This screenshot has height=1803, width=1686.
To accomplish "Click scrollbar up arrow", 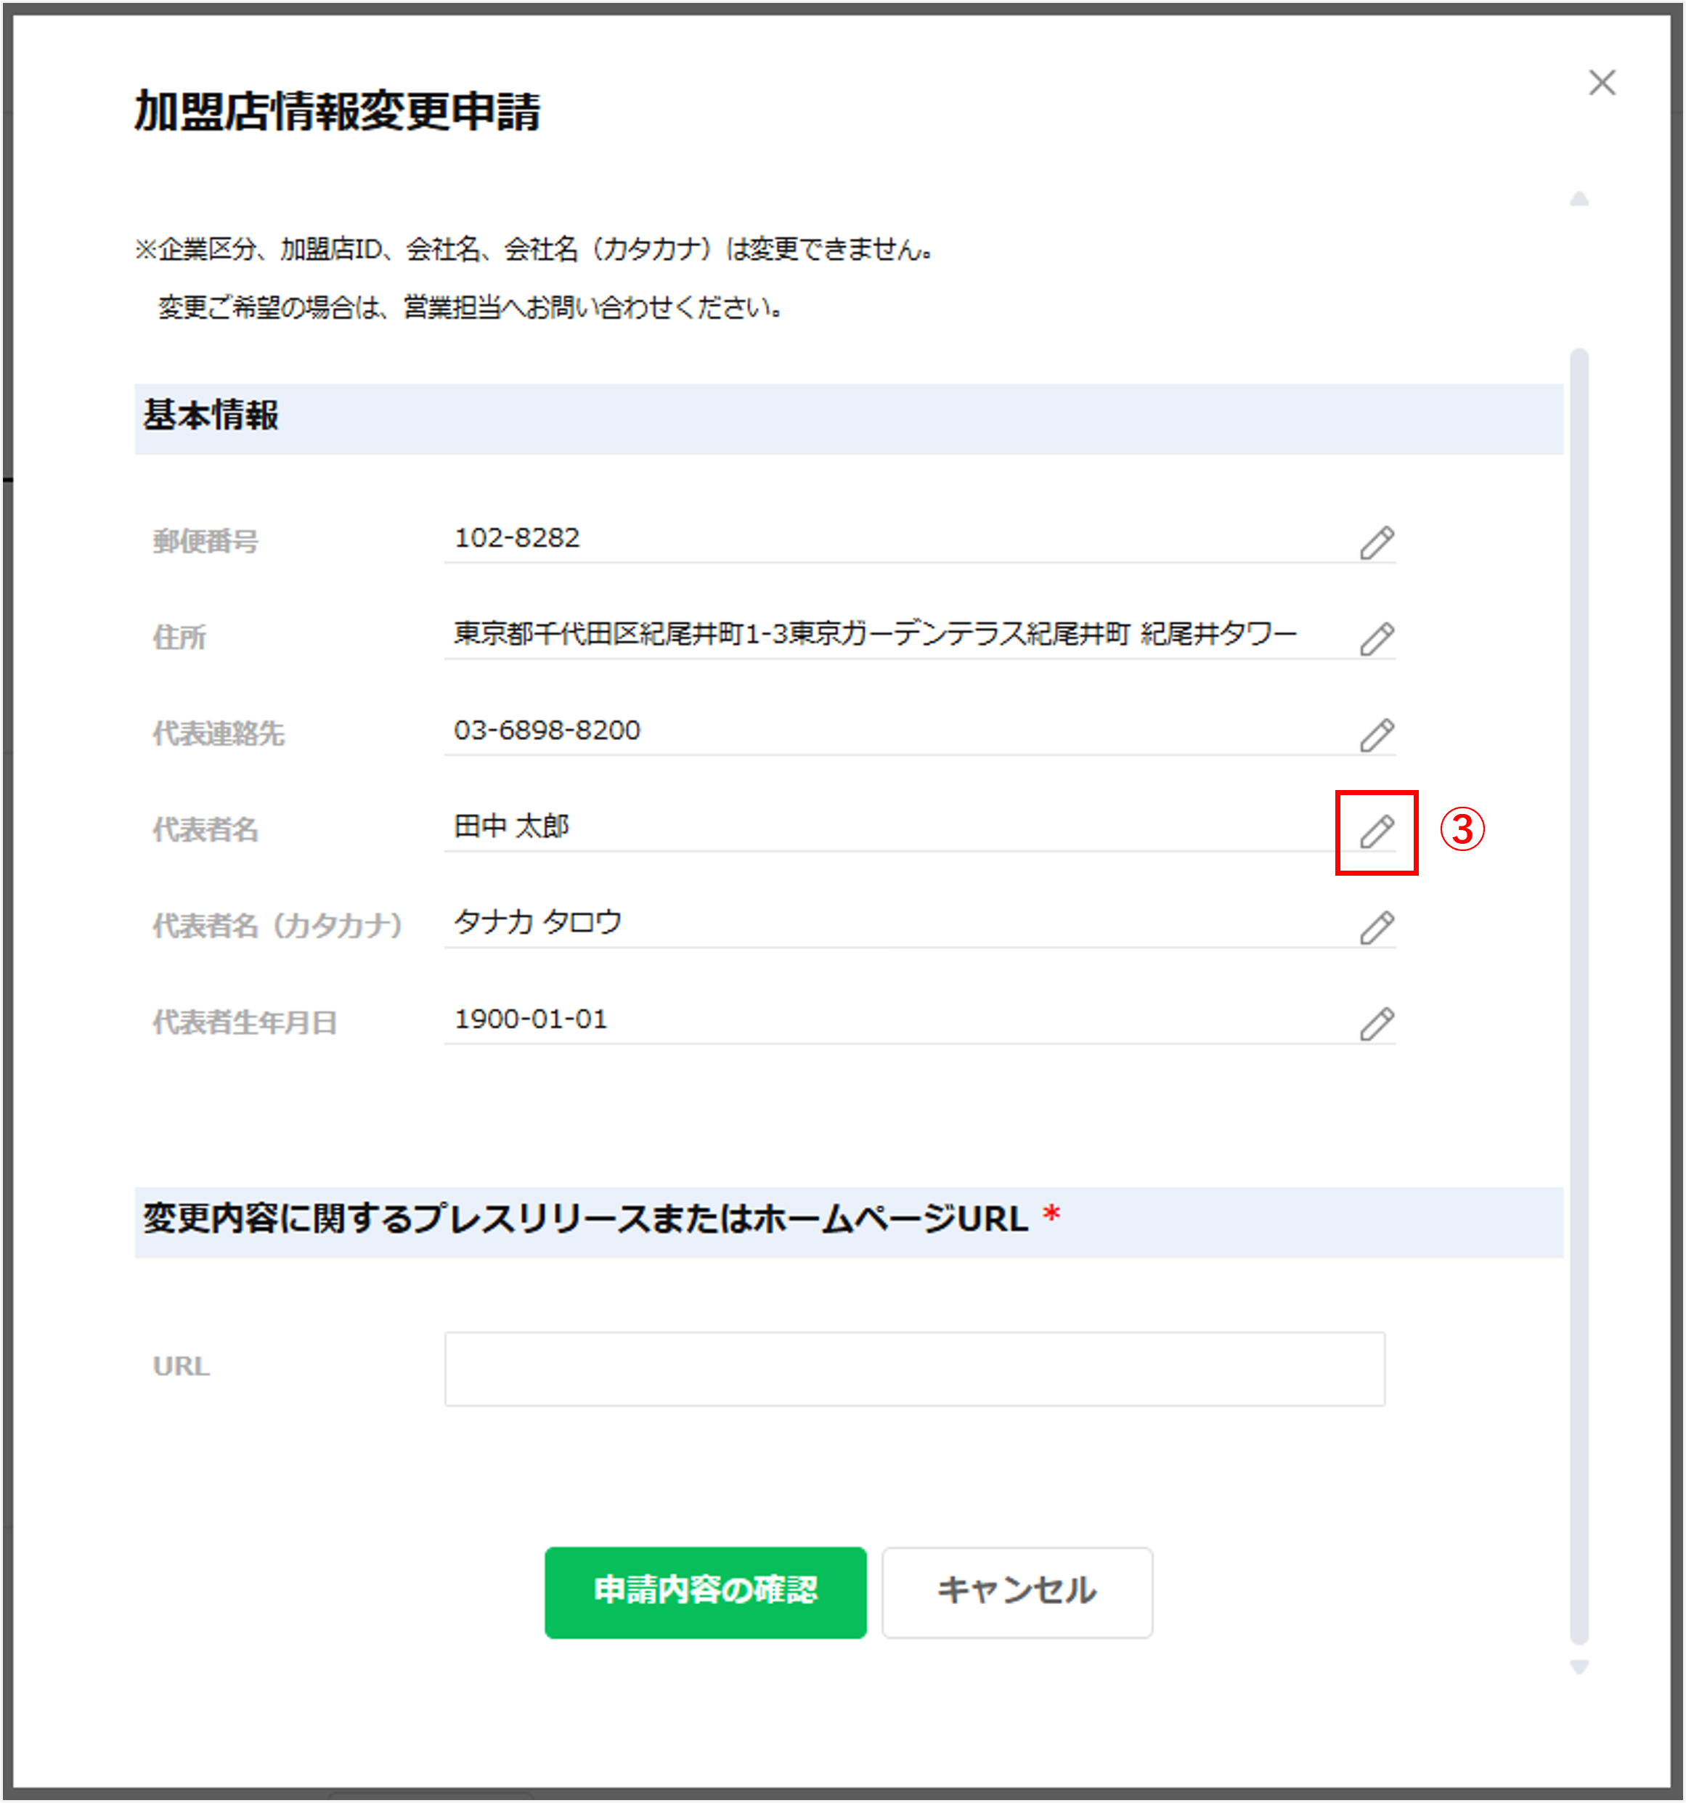I will (1579, 199).
